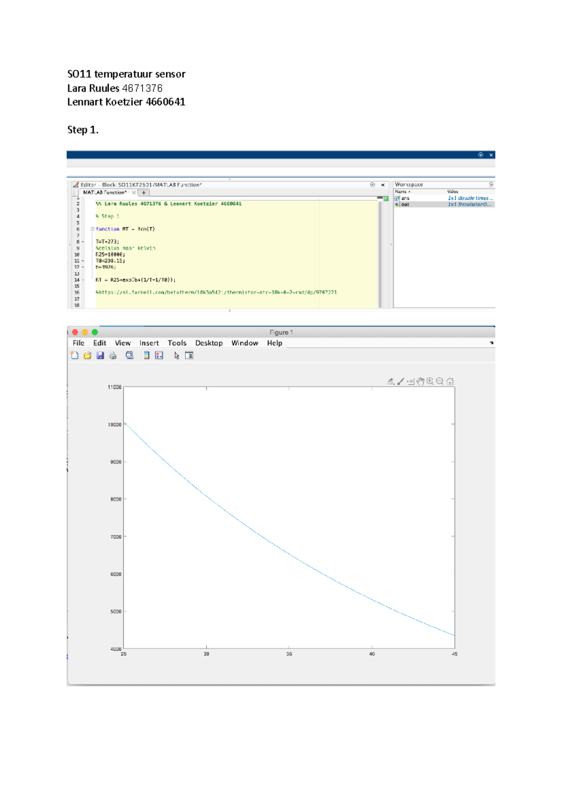The width and height of the screenshot is (562, 795).
Task: Click the '1x1 SimulationO...' value in Workspace
Action: [469, 204]
